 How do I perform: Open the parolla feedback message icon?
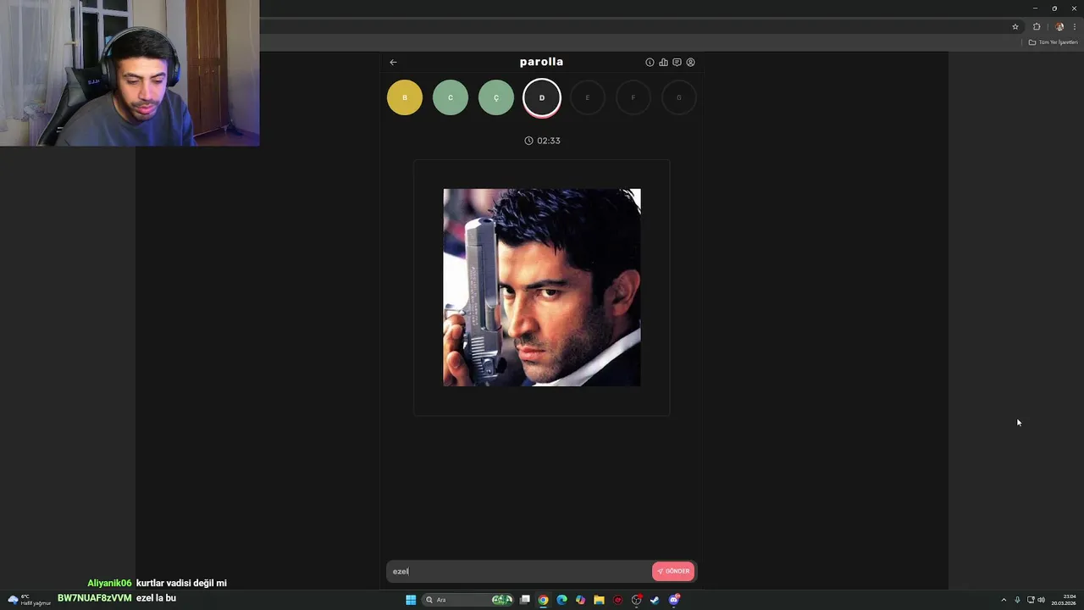(x=677, y=62)
